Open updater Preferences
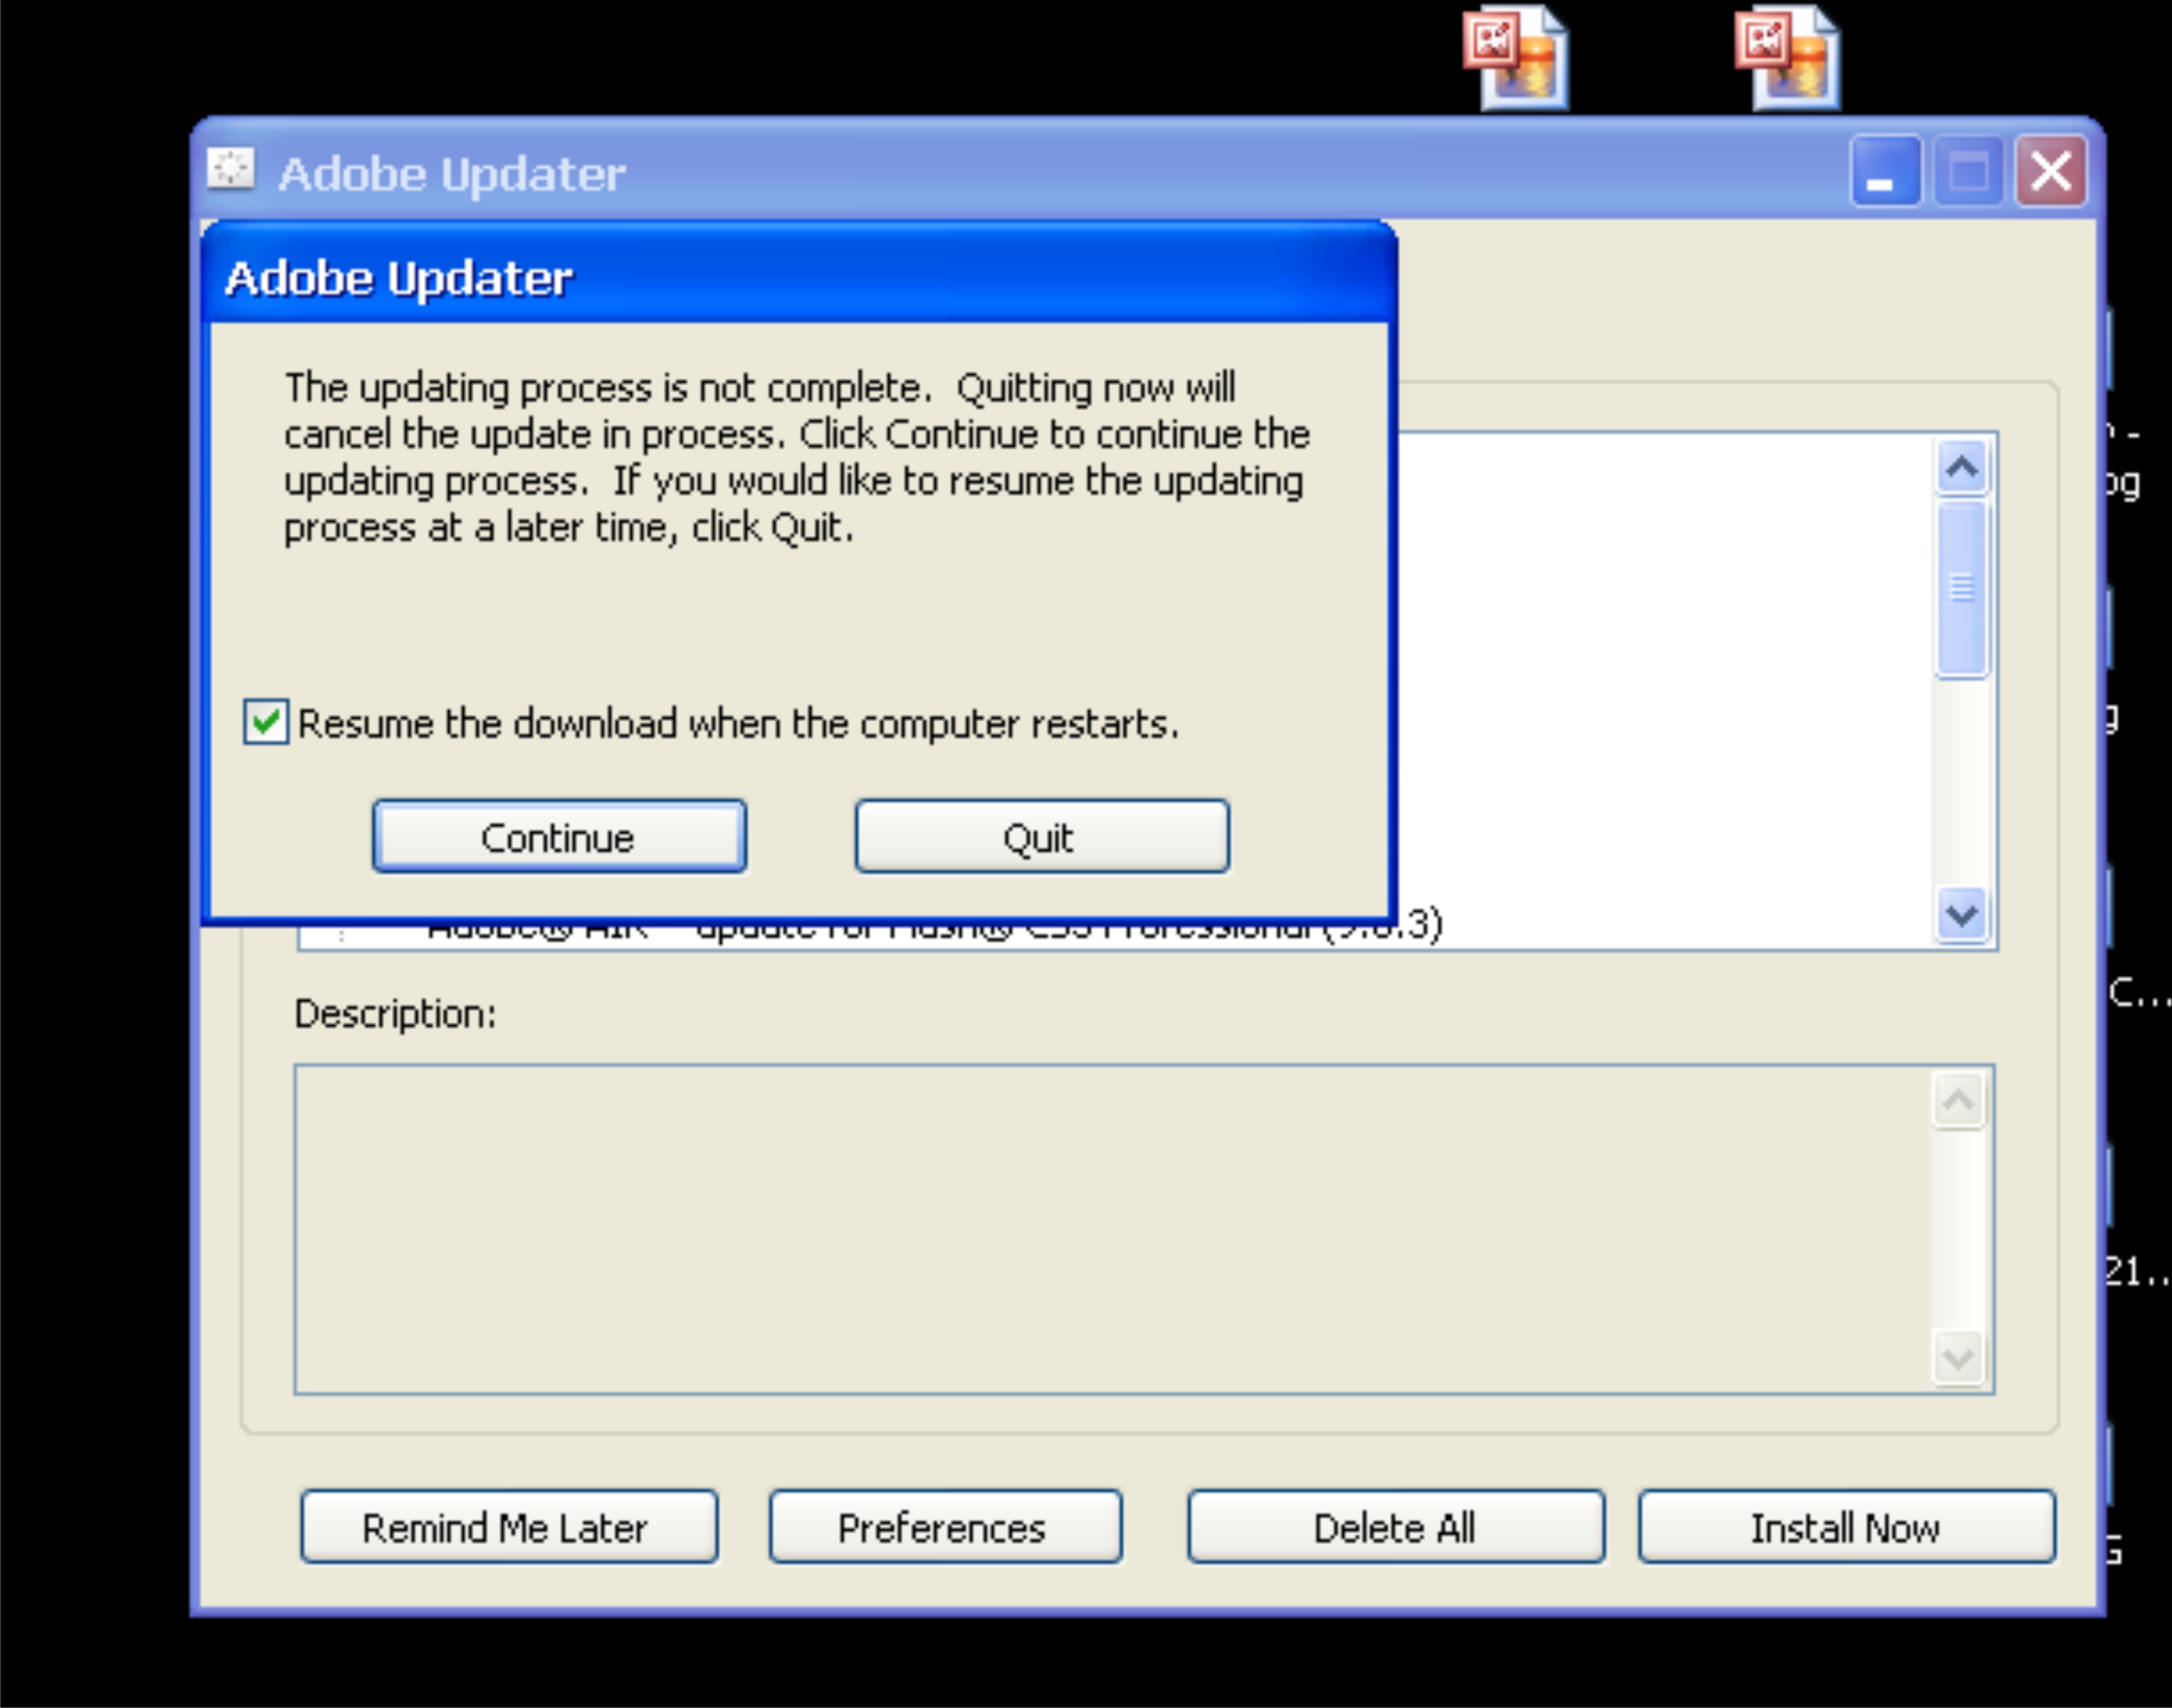Viewport: 2172px width, 1708px height. click(945, 1527)
